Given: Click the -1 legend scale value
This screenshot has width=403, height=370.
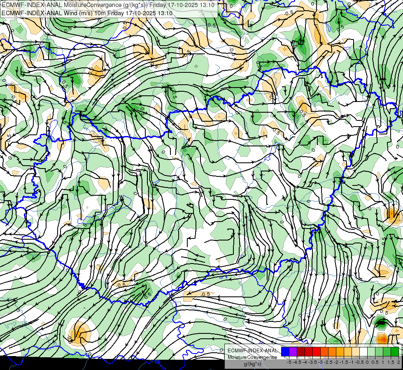Looking at the screenshot, I should tap(352, 362).
